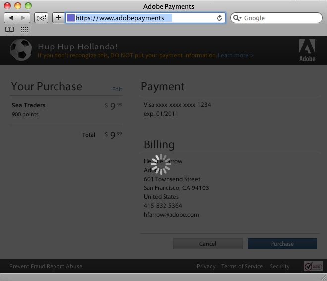
Task: Cancel the payment
Action: 208,244
